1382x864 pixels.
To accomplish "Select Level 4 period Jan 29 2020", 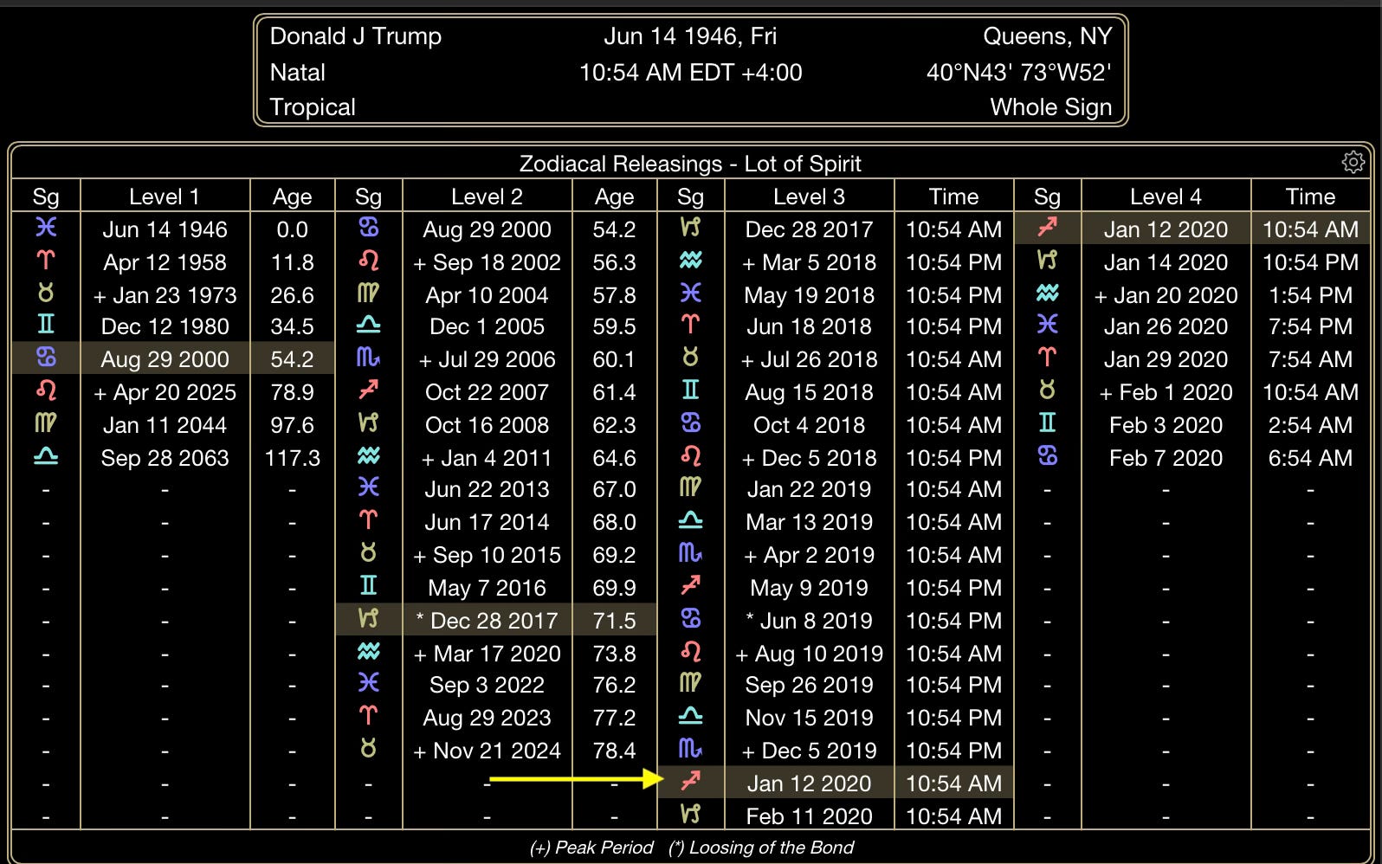I will (x=1166, y=359).
